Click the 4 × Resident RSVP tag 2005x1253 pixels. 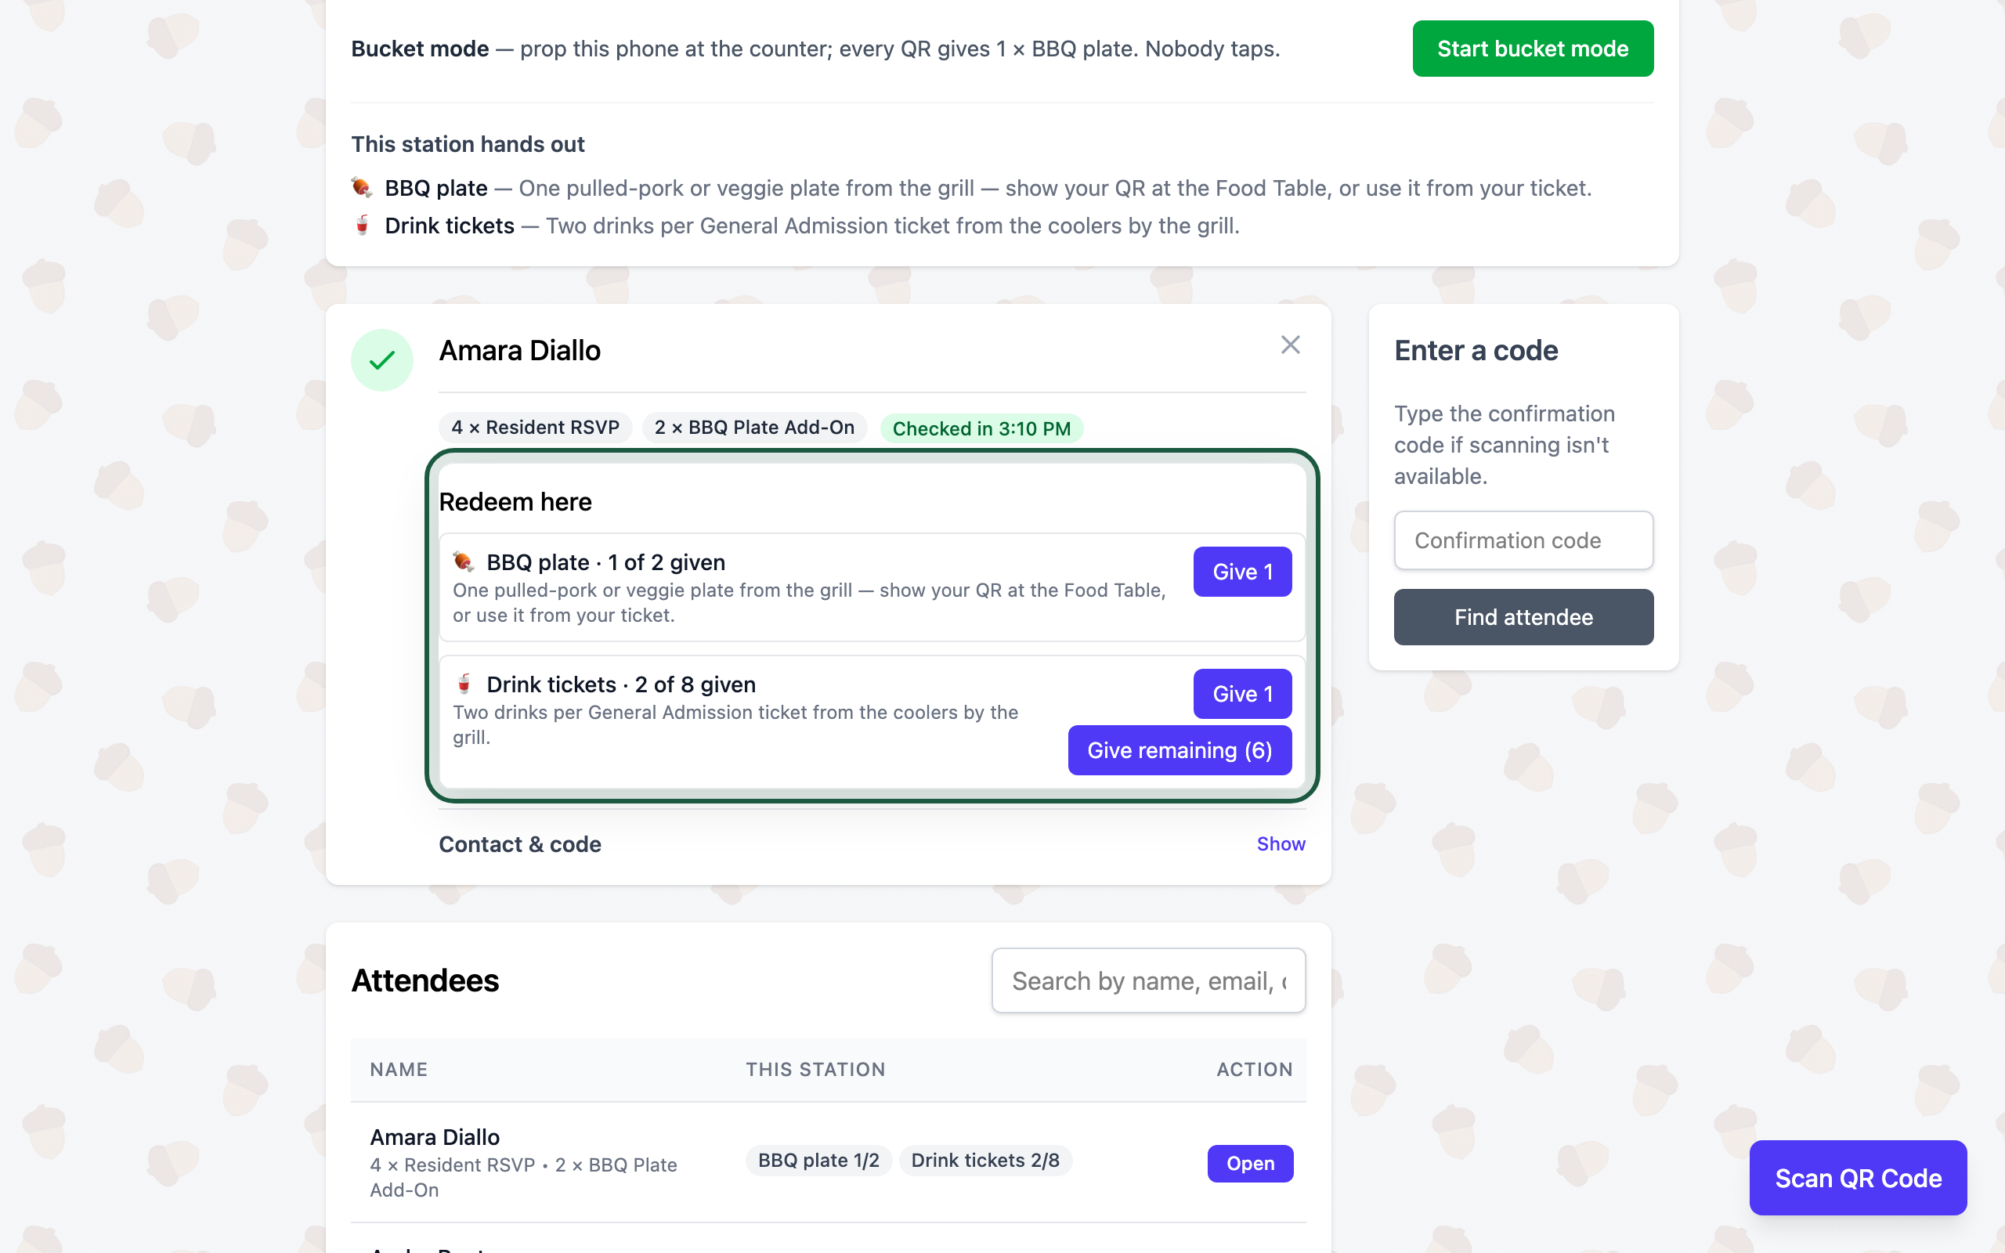pos(535,428)
